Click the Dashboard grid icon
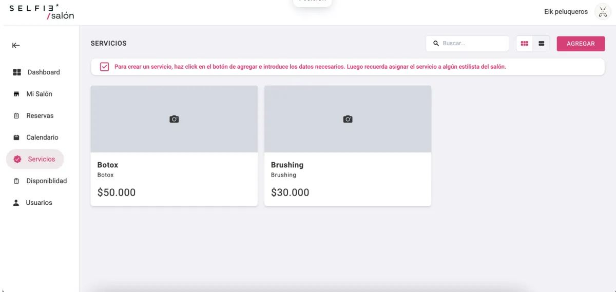This screenshot has height=292, width=616. point(17,72)
